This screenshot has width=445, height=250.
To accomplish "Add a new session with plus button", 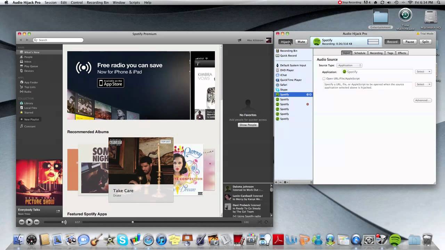I will (276, 182).
